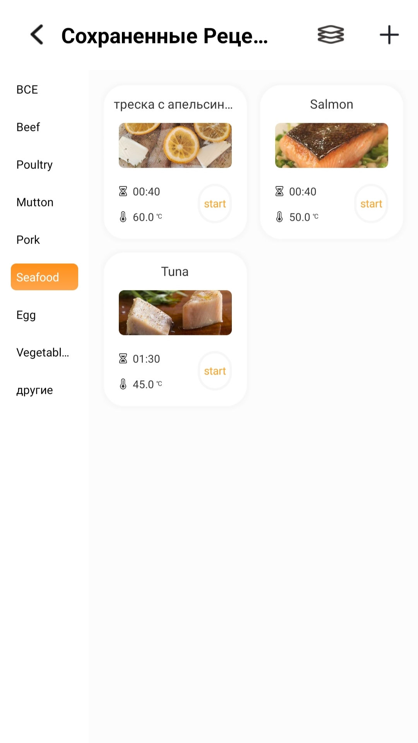Open the stacked layers icon

331,35
